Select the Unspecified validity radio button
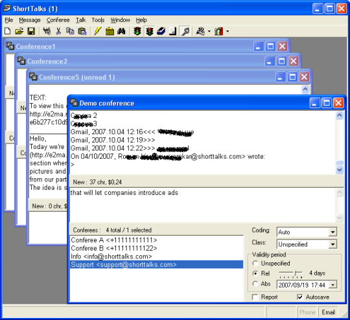 point(255,263)
